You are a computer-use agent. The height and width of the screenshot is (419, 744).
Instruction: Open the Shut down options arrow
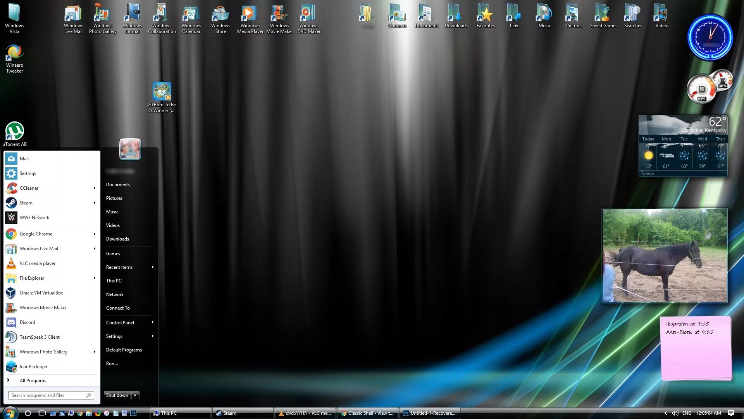coord(135,395)
